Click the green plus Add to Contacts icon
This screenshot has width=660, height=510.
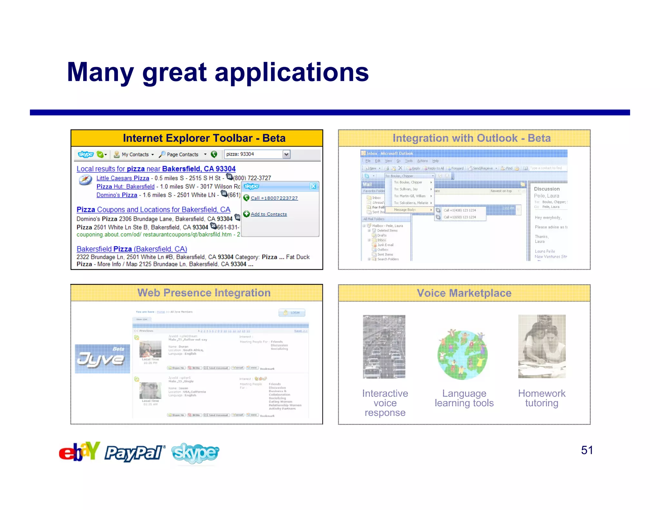click(x=247, y=214)
